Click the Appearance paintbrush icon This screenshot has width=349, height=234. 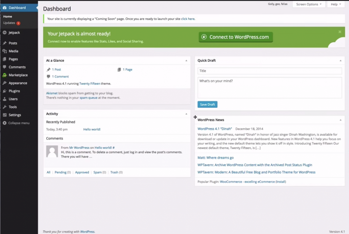click(x=4, y=83)
